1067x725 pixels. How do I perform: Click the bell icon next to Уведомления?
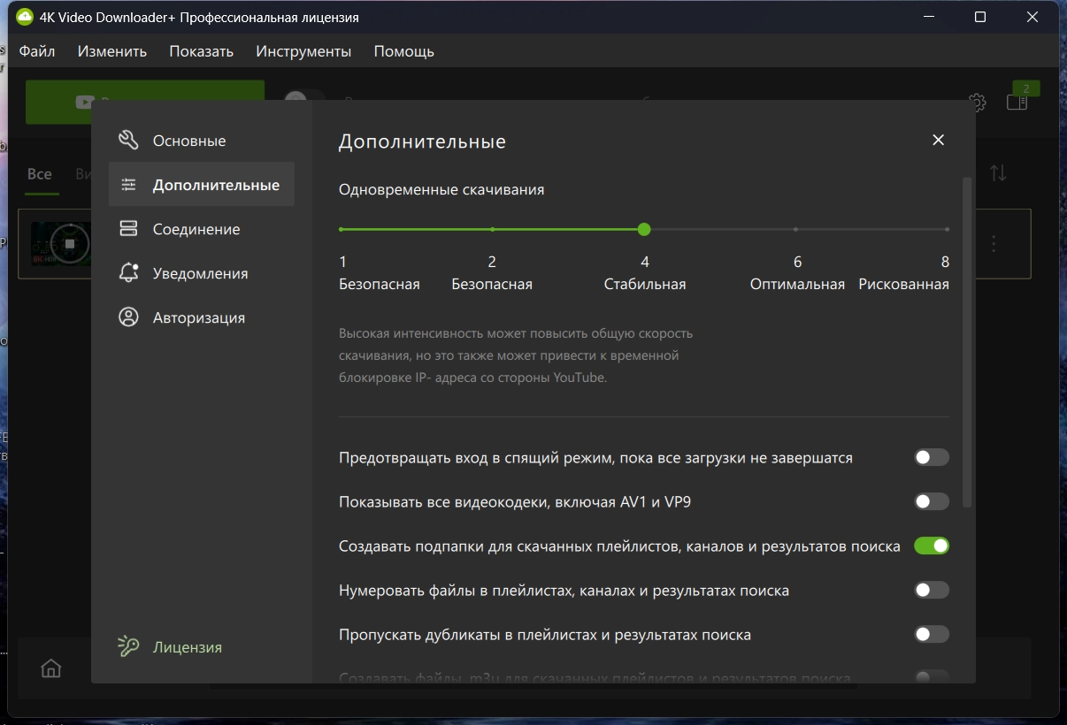point(128,273)
